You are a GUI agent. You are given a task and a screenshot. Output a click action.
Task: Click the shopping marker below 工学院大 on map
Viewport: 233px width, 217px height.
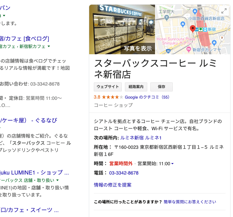pos(183,24)
